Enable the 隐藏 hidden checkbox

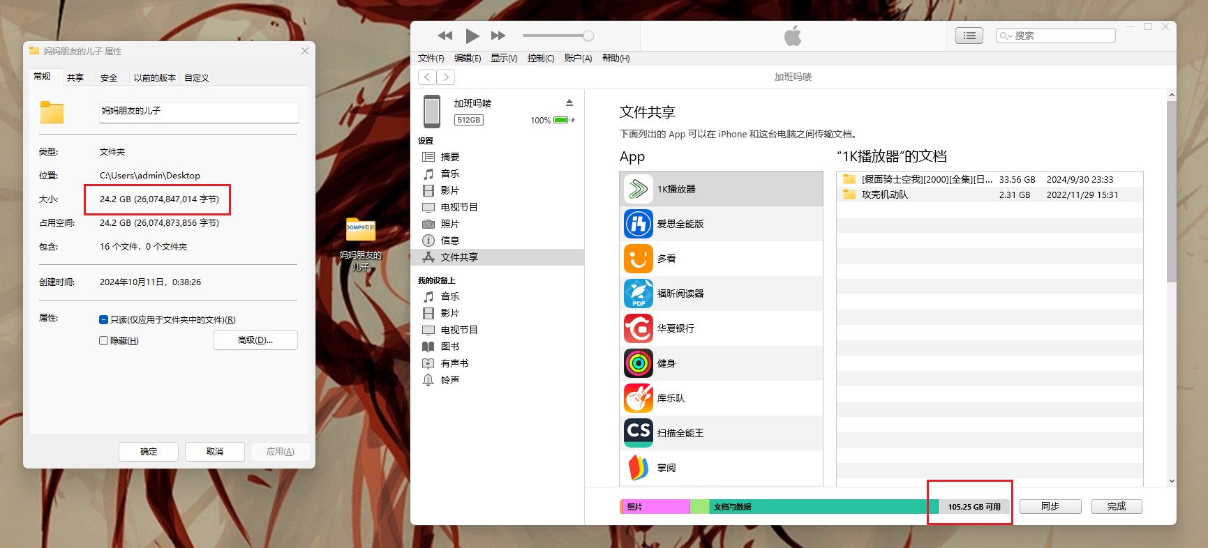coord(104,341)
